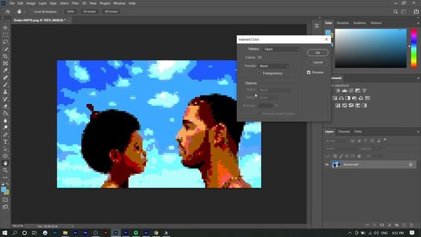
Task: Add an Invert adjustment
Action: [x=337, y=105]
